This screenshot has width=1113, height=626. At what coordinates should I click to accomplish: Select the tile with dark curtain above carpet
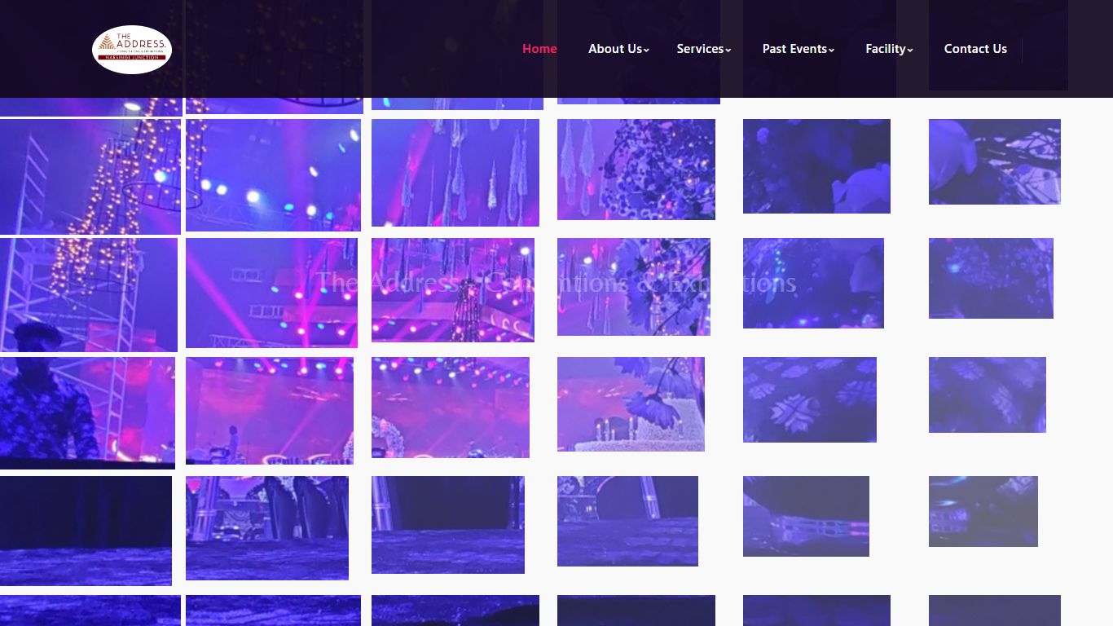pos(86,531)
